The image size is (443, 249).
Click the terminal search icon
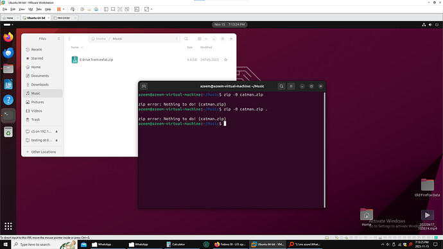281,86
